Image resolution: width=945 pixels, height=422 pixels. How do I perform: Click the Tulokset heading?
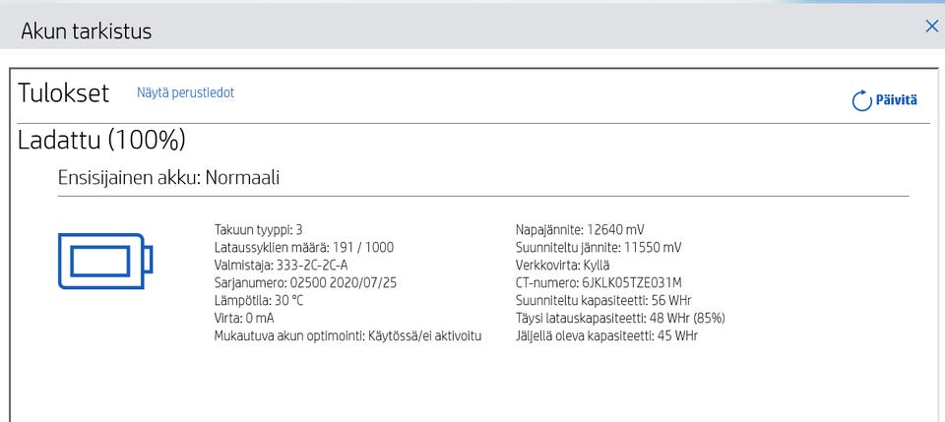point(63,93)
